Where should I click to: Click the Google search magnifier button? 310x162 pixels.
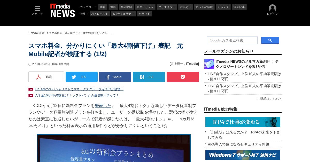click(x=270, y=40)
